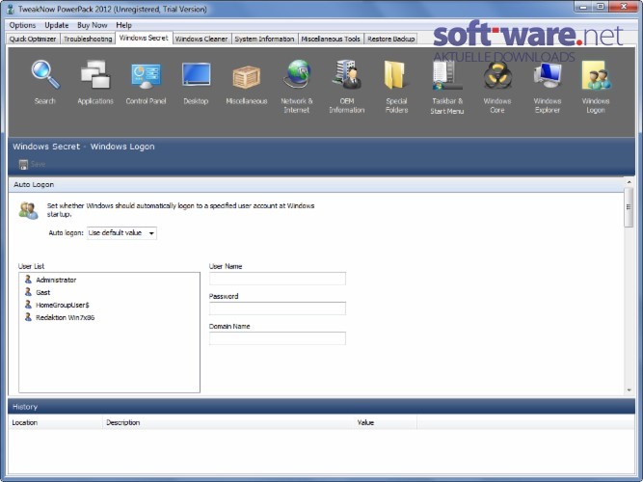Select Gast in the User List
Viewport: 643px width, 482px height.
tap(43, 292)
